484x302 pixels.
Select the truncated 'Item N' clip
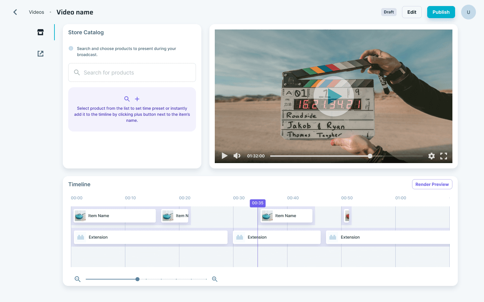pyautogui.click(x=175, y=216)
